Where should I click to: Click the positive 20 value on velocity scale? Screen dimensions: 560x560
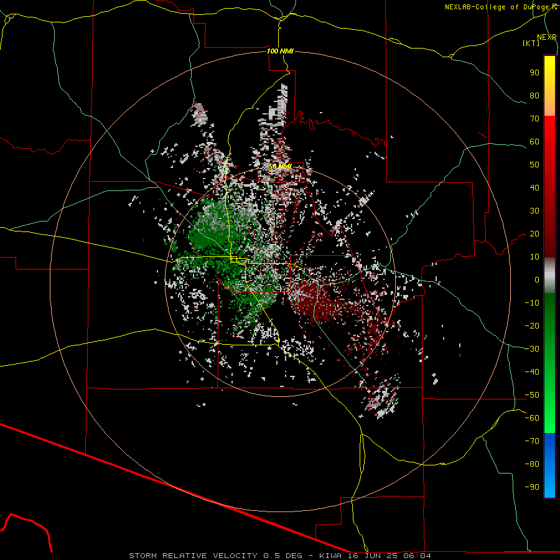click(x=534, y=233)
